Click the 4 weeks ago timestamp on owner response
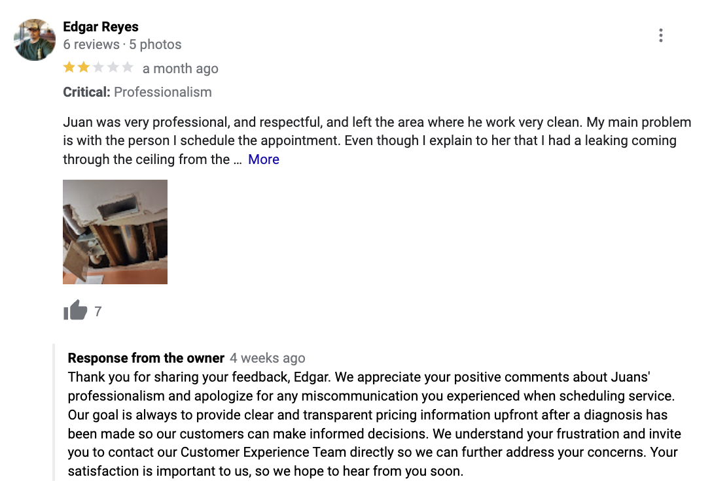Image resolution: width=712 pixels, height=494 pixels. (268, 358)
